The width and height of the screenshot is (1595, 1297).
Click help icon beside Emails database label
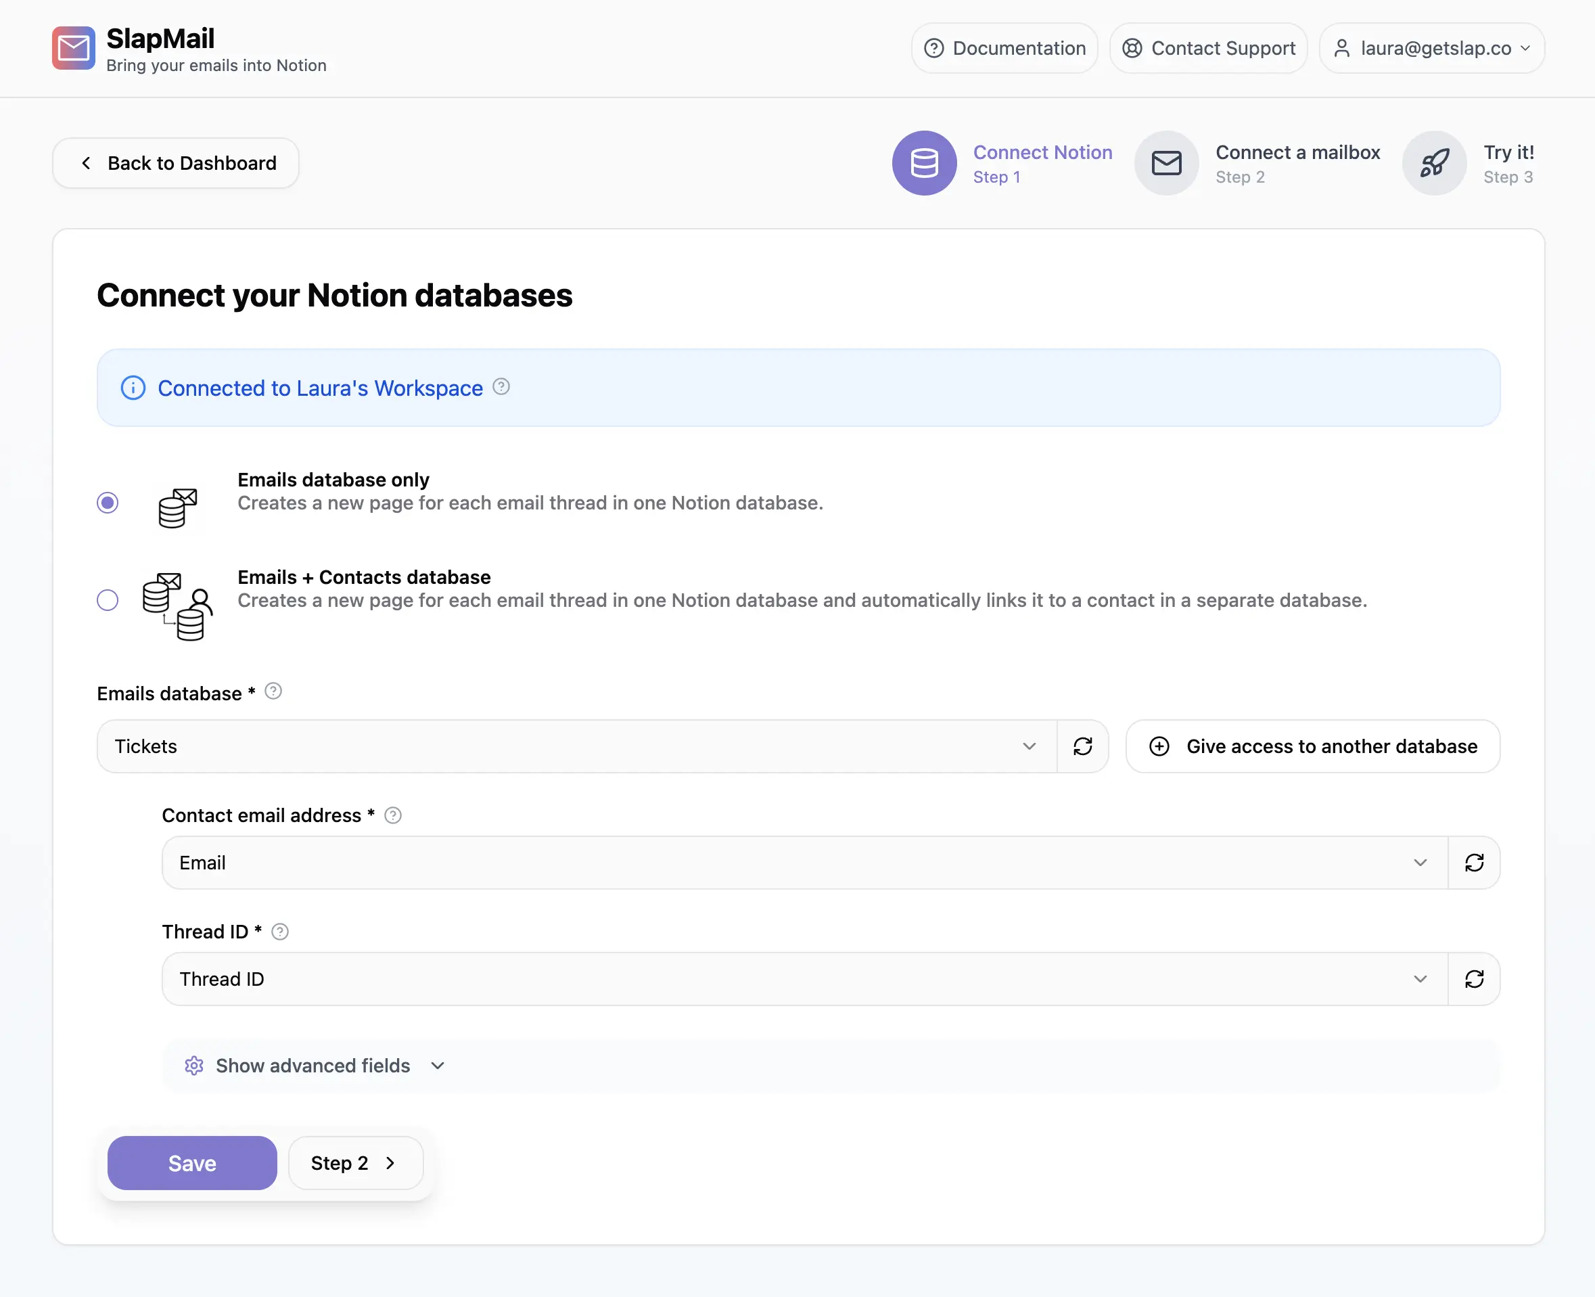point(273,691)
